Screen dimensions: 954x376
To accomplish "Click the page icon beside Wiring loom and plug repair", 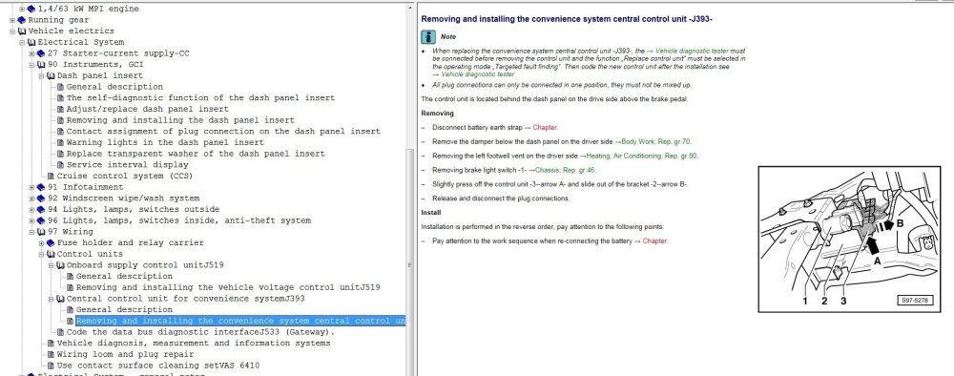I will tap(52, 354).
